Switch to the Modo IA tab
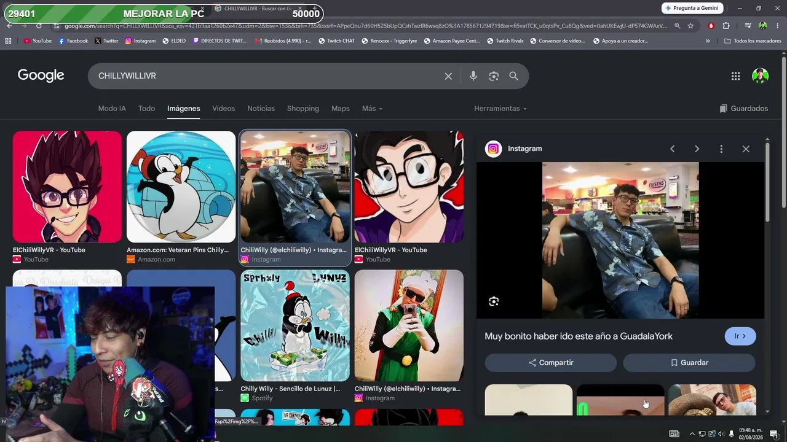This screenshot has width=787, height=442. [112, 109]
